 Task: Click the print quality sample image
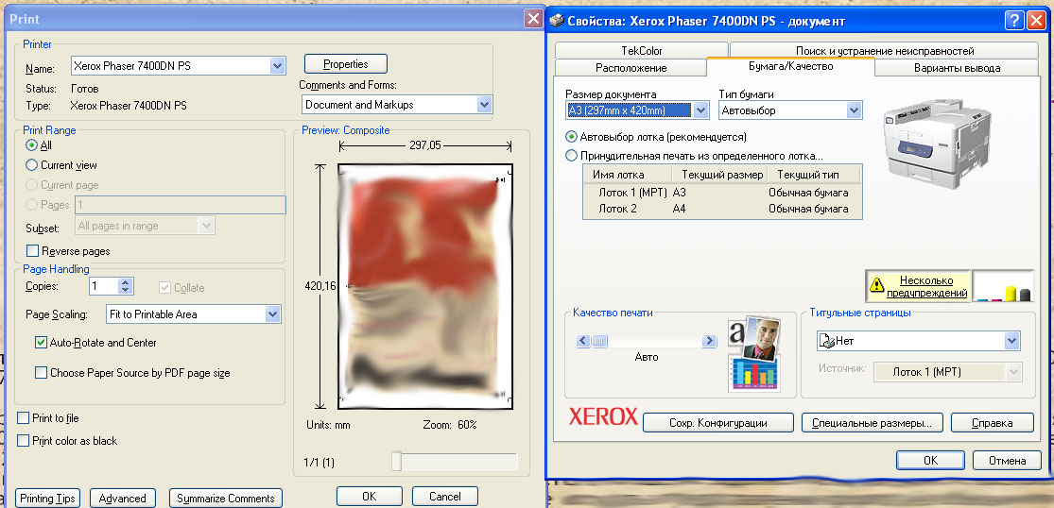click(753, 355)
